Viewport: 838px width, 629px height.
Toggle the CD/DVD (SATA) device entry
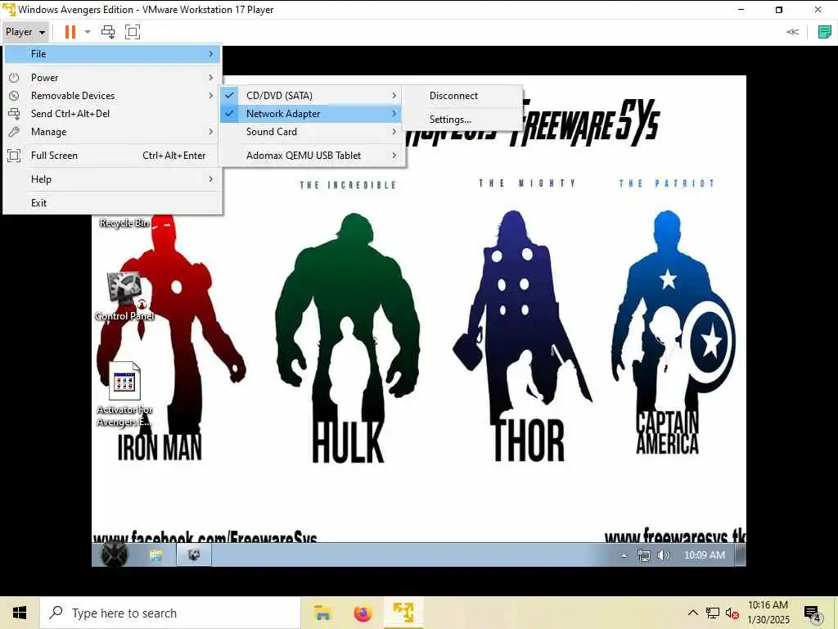point(312,96)
